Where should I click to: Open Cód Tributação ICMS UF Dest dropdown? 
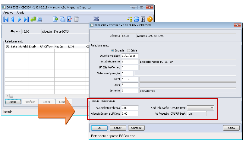coord(200,108)
